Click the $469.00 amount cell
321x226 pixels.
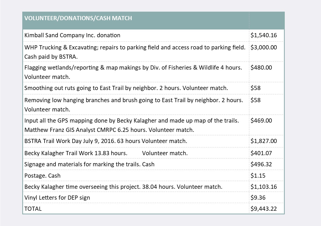click(261, 120)
